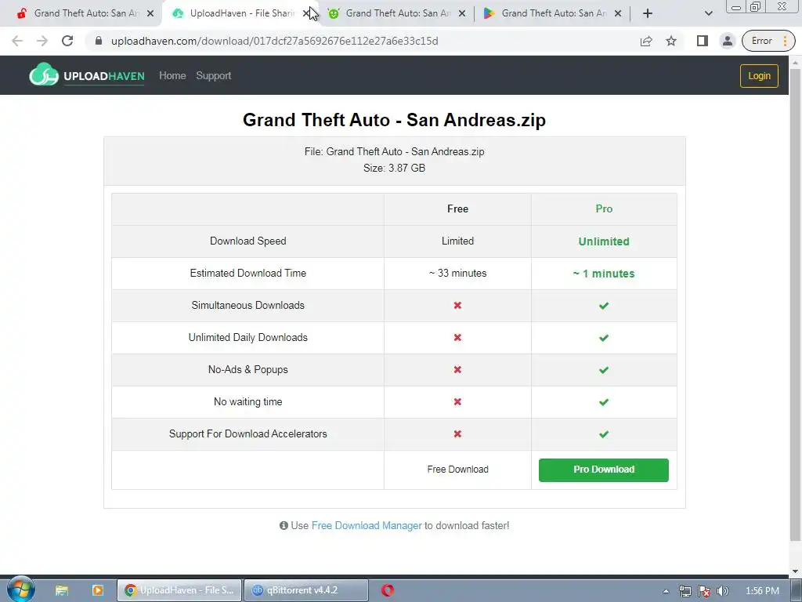The width and height of the screenshot is (802, 602).
Task: Click the volume speaker tray icon
Action: click(722, 591)
